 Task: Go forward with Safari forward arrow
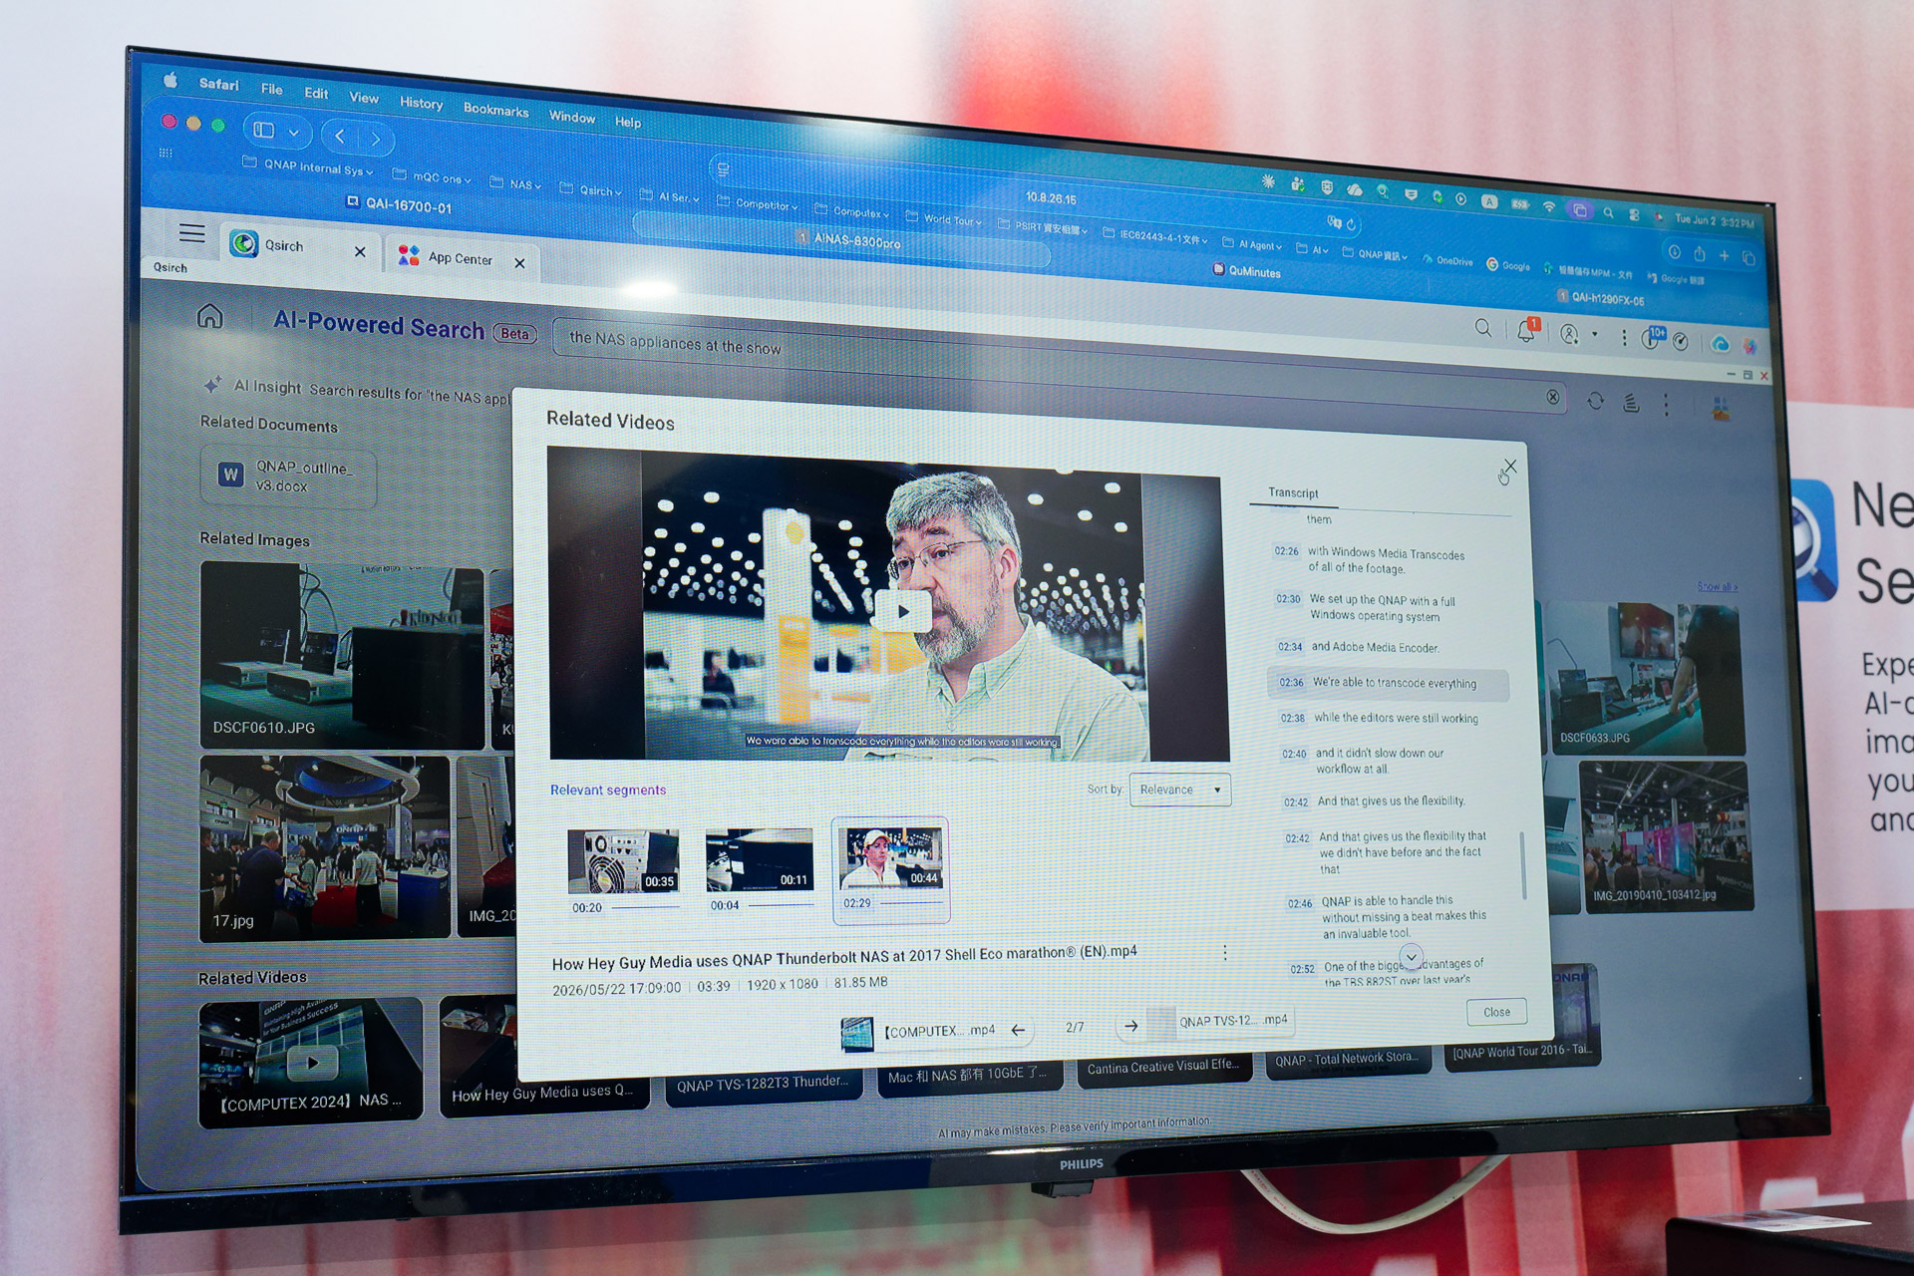pos(375,139)
